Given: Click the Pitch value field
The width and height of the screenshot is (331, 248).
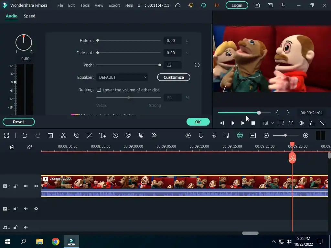Looking at the screenshot, I should pyautogui.click(x=173, y=65).
